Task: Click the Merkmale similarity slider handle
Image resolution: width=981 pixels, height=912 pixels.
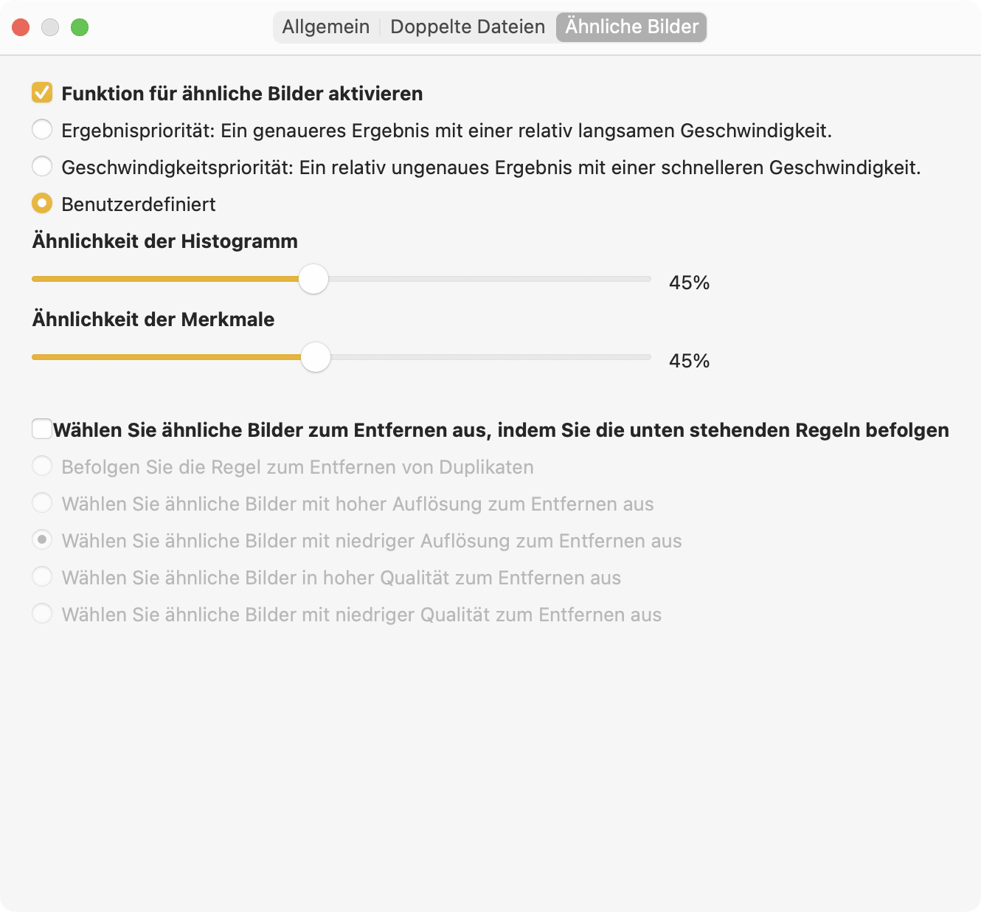Action: pyautogui.click(x=316, y=357)
